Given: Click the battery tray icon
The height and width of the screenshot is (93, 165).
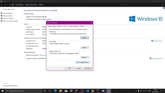Looking at the screenshot, I should (141, 91).
